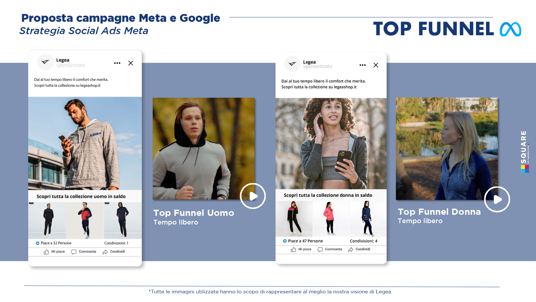This screenshot has width=536, height=302.
Task: Click Condividi on the women's collection ad
Action: tap(359, 249)
